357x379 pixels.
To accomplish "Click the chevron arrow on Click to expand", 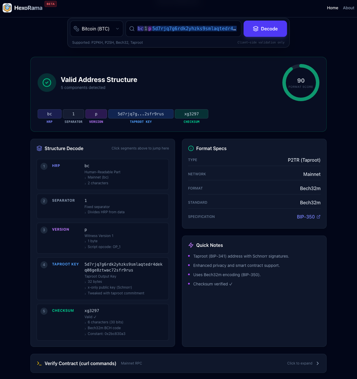I will click(x=317, y=363).
